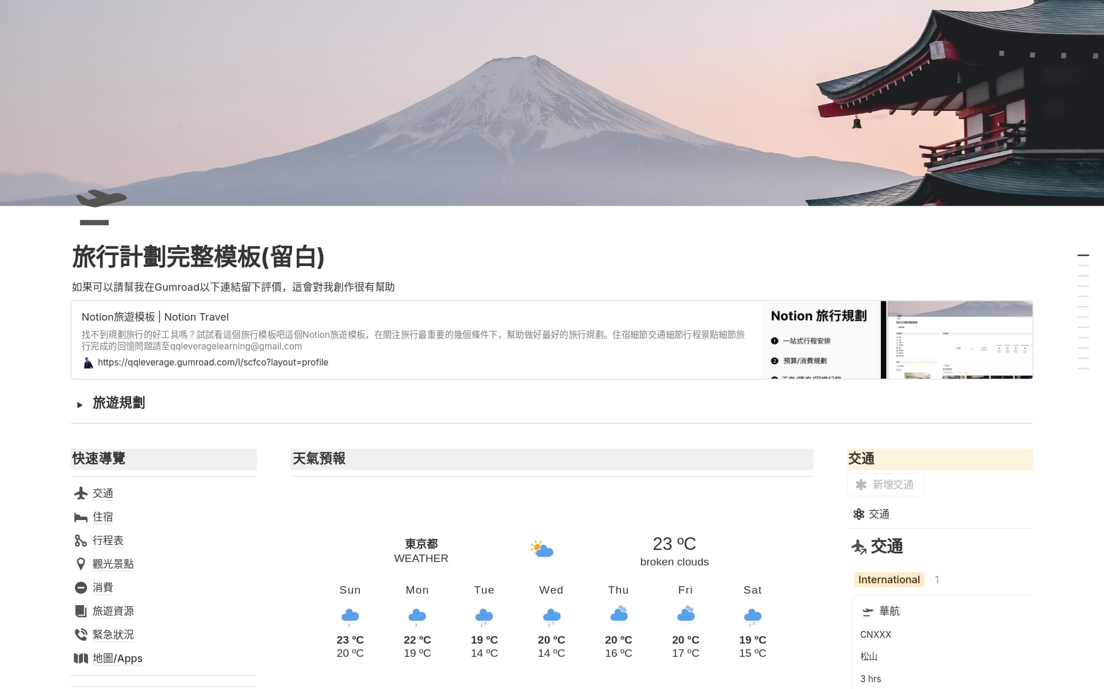Image resolution: width=1104 pixels, height=689 pixels.
Task: Click the book icon beside 旅遊資源
Action: coord(81,611)
